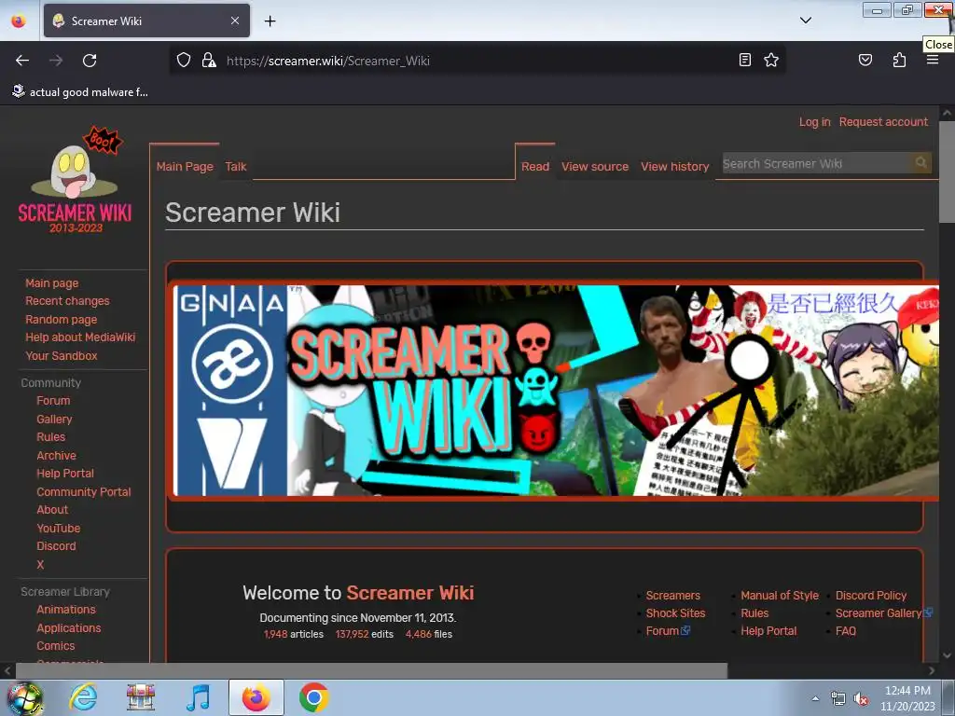
Task: Open Shock Sites link
Action: 675,613
